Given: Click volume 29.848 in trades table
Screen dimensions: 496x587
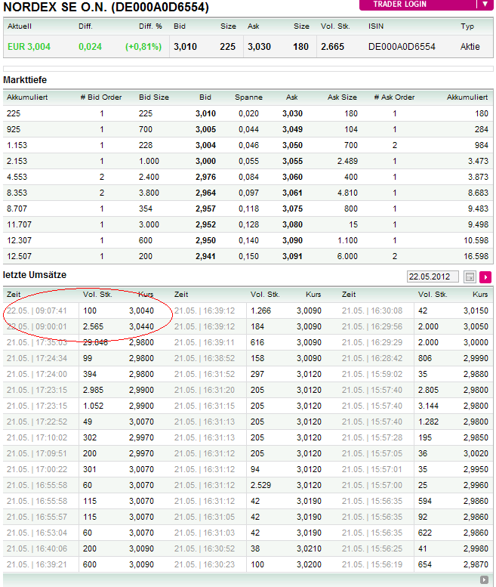Looking at the screenshot, I should (95, 342).
